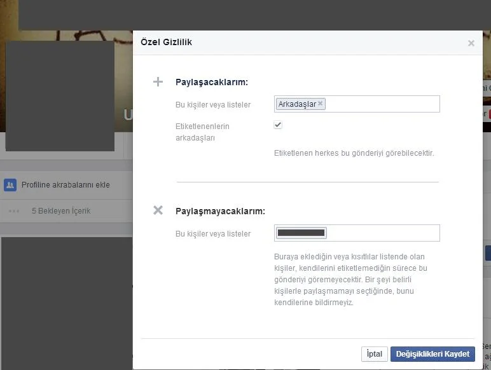Image resolution: width=491 pixels, height=370 pixels.
Task: Click the Paylaşacaklarım section heading
Action: (211, 82)
